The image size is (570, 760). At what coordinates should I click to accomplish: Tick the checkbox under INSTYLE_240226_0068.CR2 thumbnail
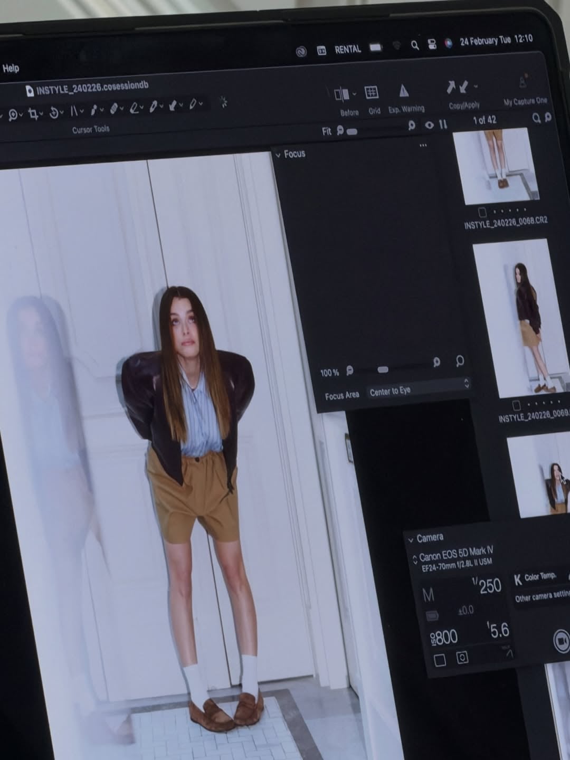(482, 212)
